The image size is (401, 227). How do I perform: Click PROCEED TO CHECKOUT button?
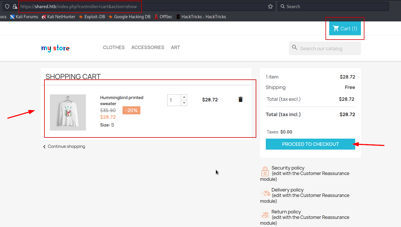click(310, 144)
